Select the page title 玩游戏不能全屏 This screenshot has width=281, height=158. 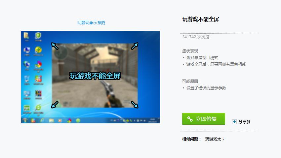click(201, 19)
